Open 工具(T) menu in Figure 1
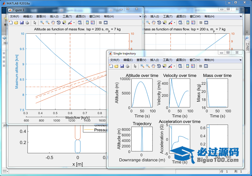This screenshot has width=252, height=176. coord(67,17)
